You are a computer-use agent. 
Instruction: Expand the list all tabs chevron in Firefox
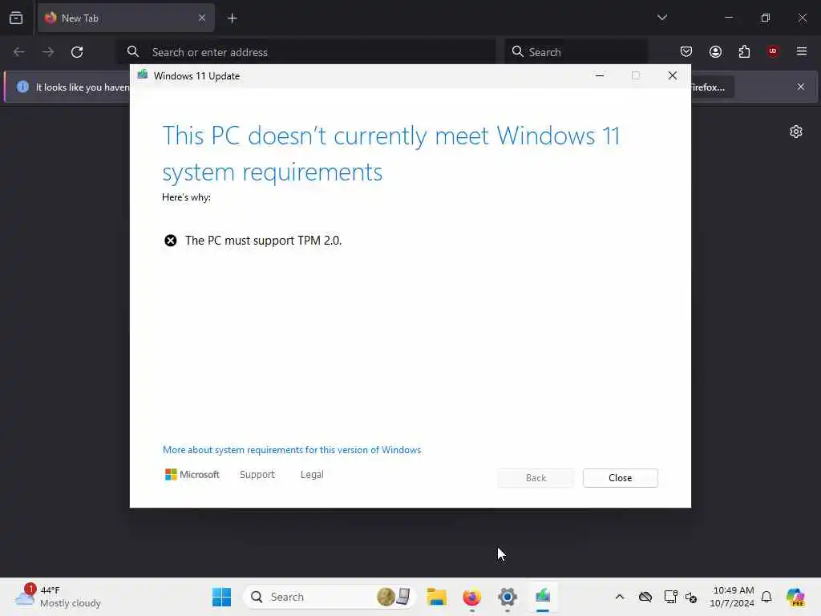click(661, 18)
